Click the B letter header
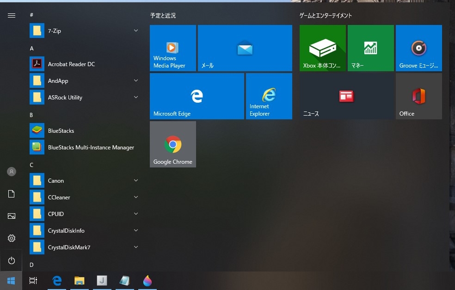The image size is (455, 290). (31, 115)
